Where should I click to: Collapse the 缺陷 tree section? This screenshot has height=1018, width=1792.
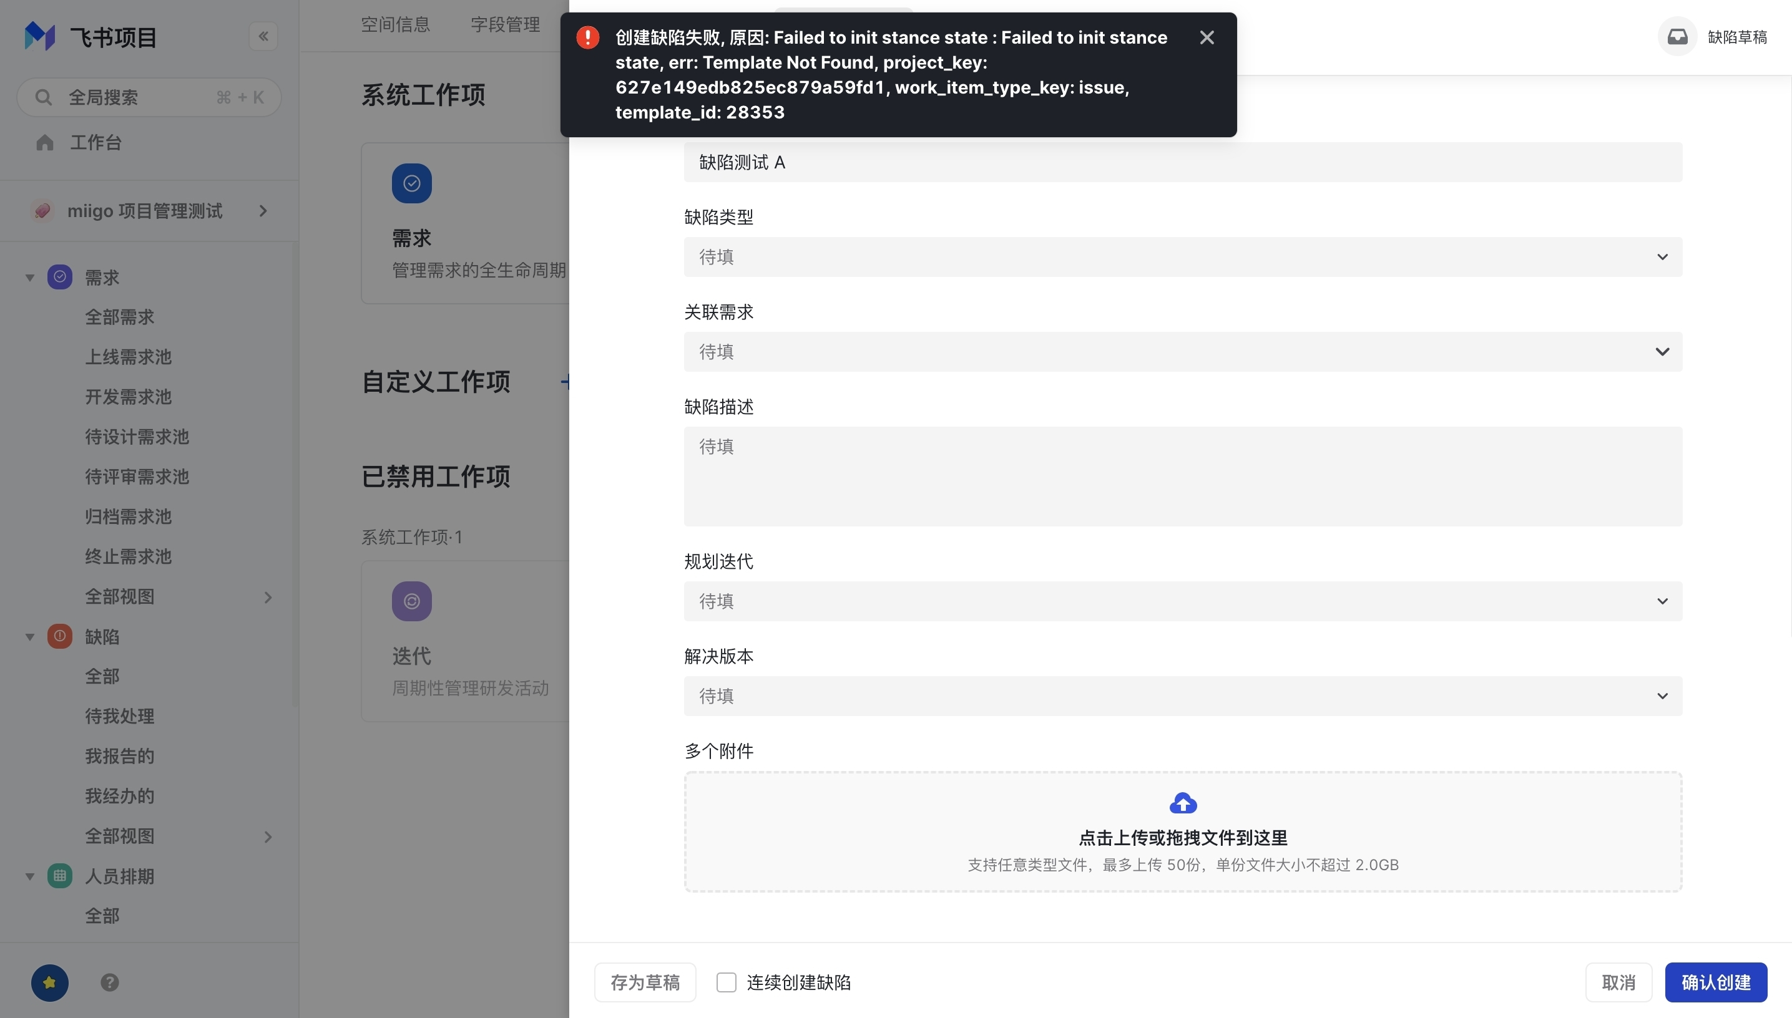pyautogui.click(x=30, y=637)
